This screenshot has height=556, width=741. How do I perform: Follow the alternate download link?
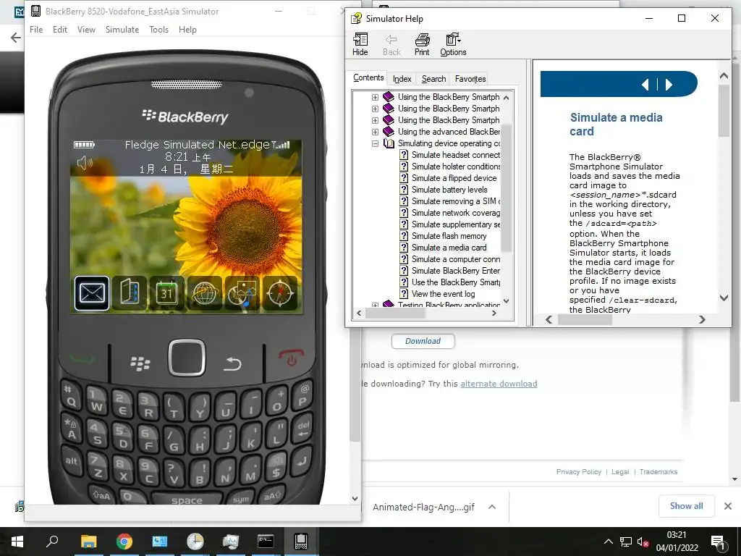tap(499, 384)
